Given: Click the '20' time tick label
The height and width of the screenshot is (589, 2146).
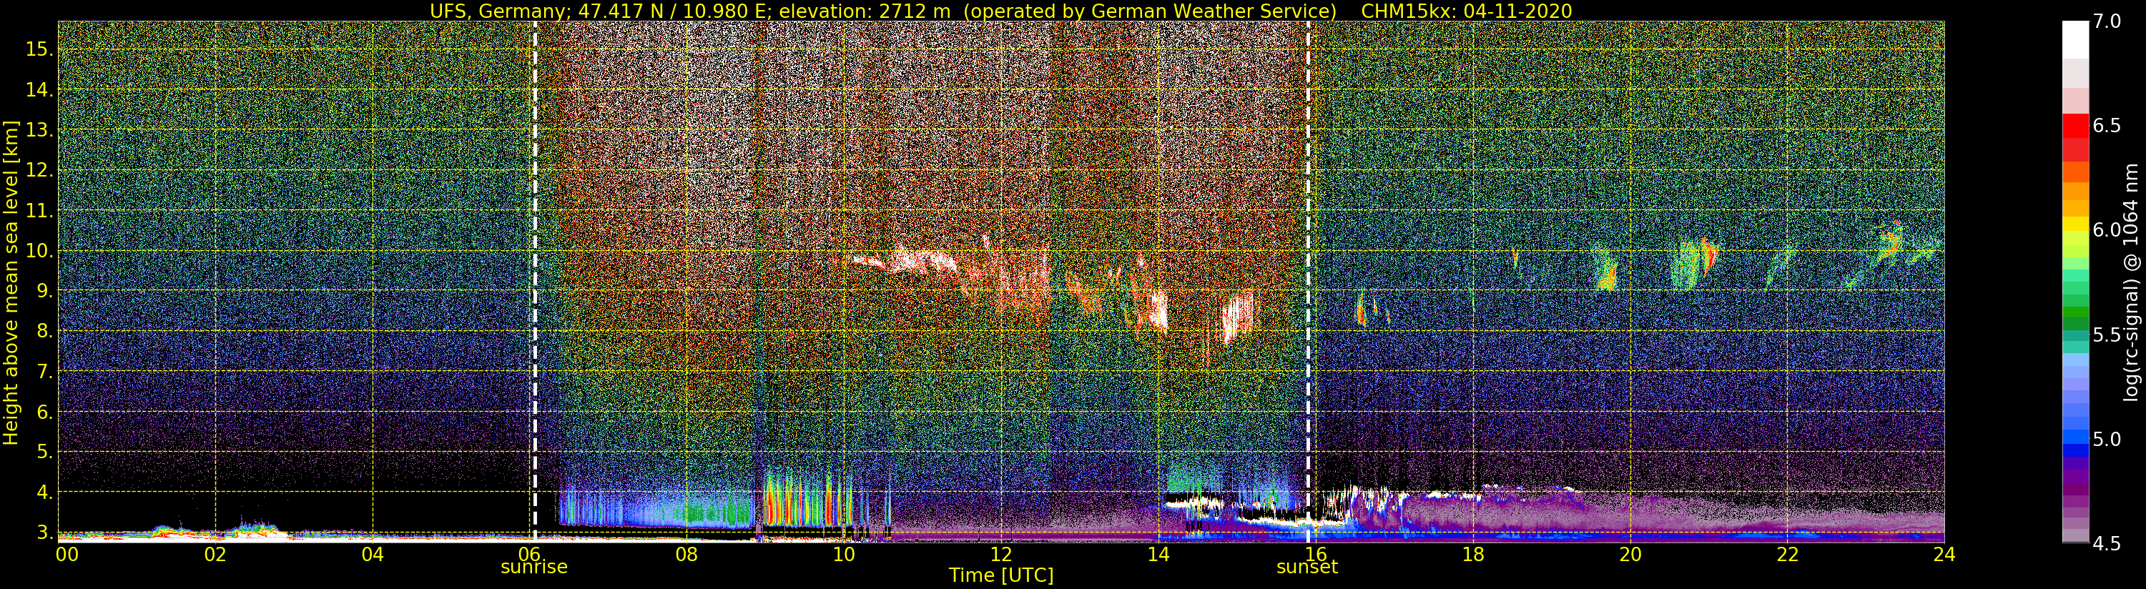Looking at the screenshot, I should pos(1630,554).
